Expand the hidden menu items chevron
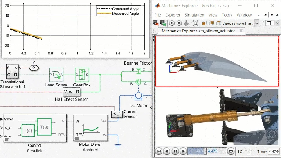The height and width of the screenshot is (158, 281). coord(259,15)
